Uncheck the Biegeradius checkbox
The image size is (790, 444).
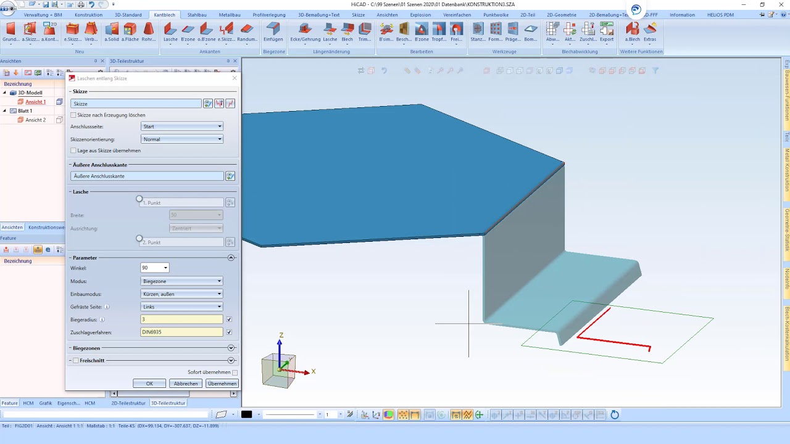tap(230, 319)
